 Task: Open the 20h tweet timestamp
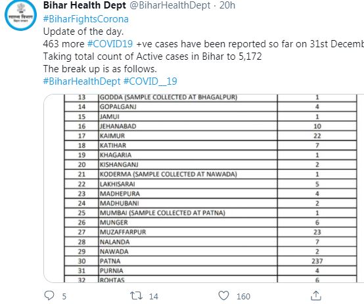227,5
